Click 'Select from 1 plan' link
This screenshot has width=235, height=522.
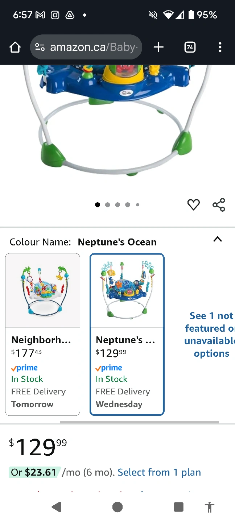pos(159,472)
